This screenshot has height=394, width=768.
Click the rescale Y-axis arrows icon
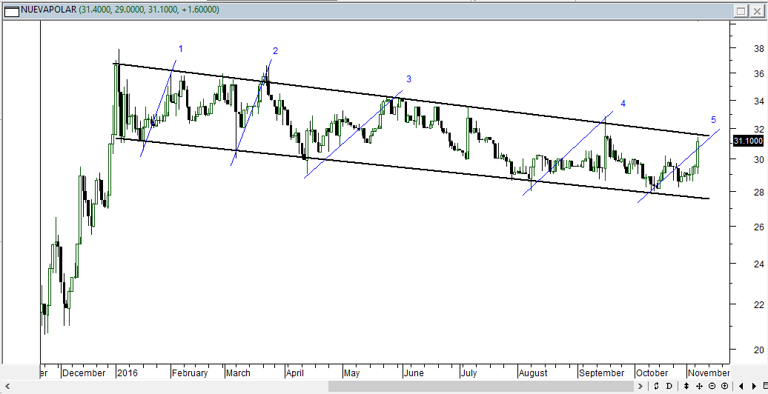click(x=656, y=386)
